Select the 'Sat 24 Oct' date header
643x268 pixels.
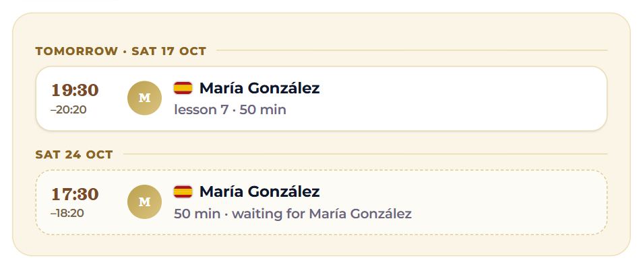coord(74,155)
